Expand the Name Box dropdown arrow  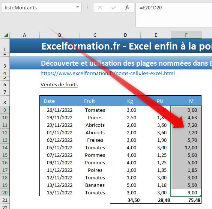coord(78,7)
